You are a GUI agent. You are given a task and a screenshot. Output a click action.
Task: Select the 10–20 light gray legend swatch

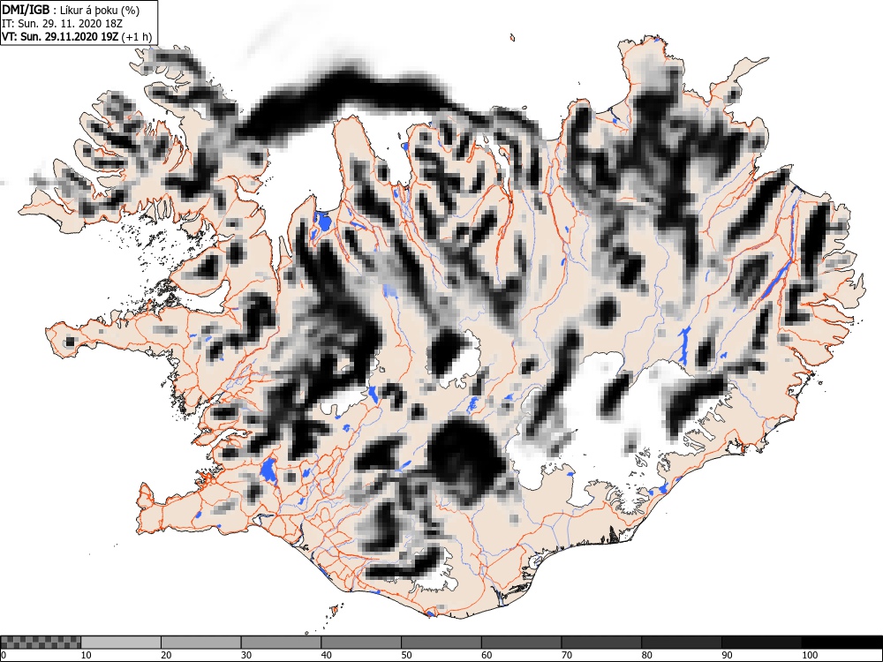(121, 643)
